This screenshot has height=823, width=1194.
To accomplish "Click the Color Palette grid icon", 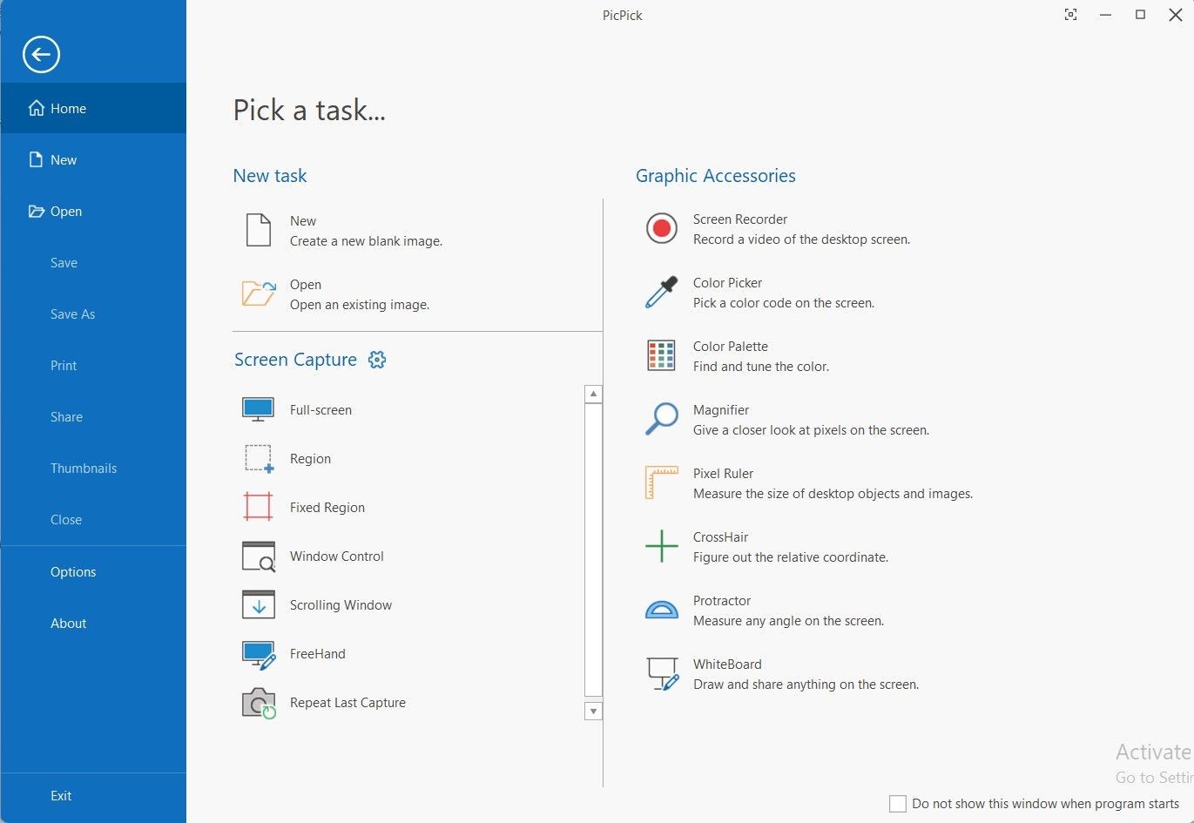I will [x=662, y=355].
